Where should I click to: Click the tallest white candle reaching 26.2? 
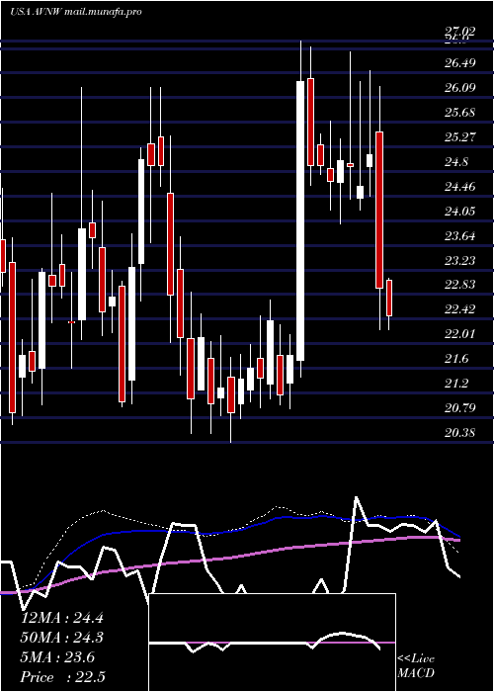coord(300,220)
